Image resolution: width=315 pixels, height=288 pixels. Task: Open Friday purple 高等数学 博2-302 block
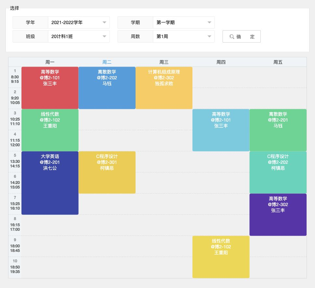click(x=278, y=215)
